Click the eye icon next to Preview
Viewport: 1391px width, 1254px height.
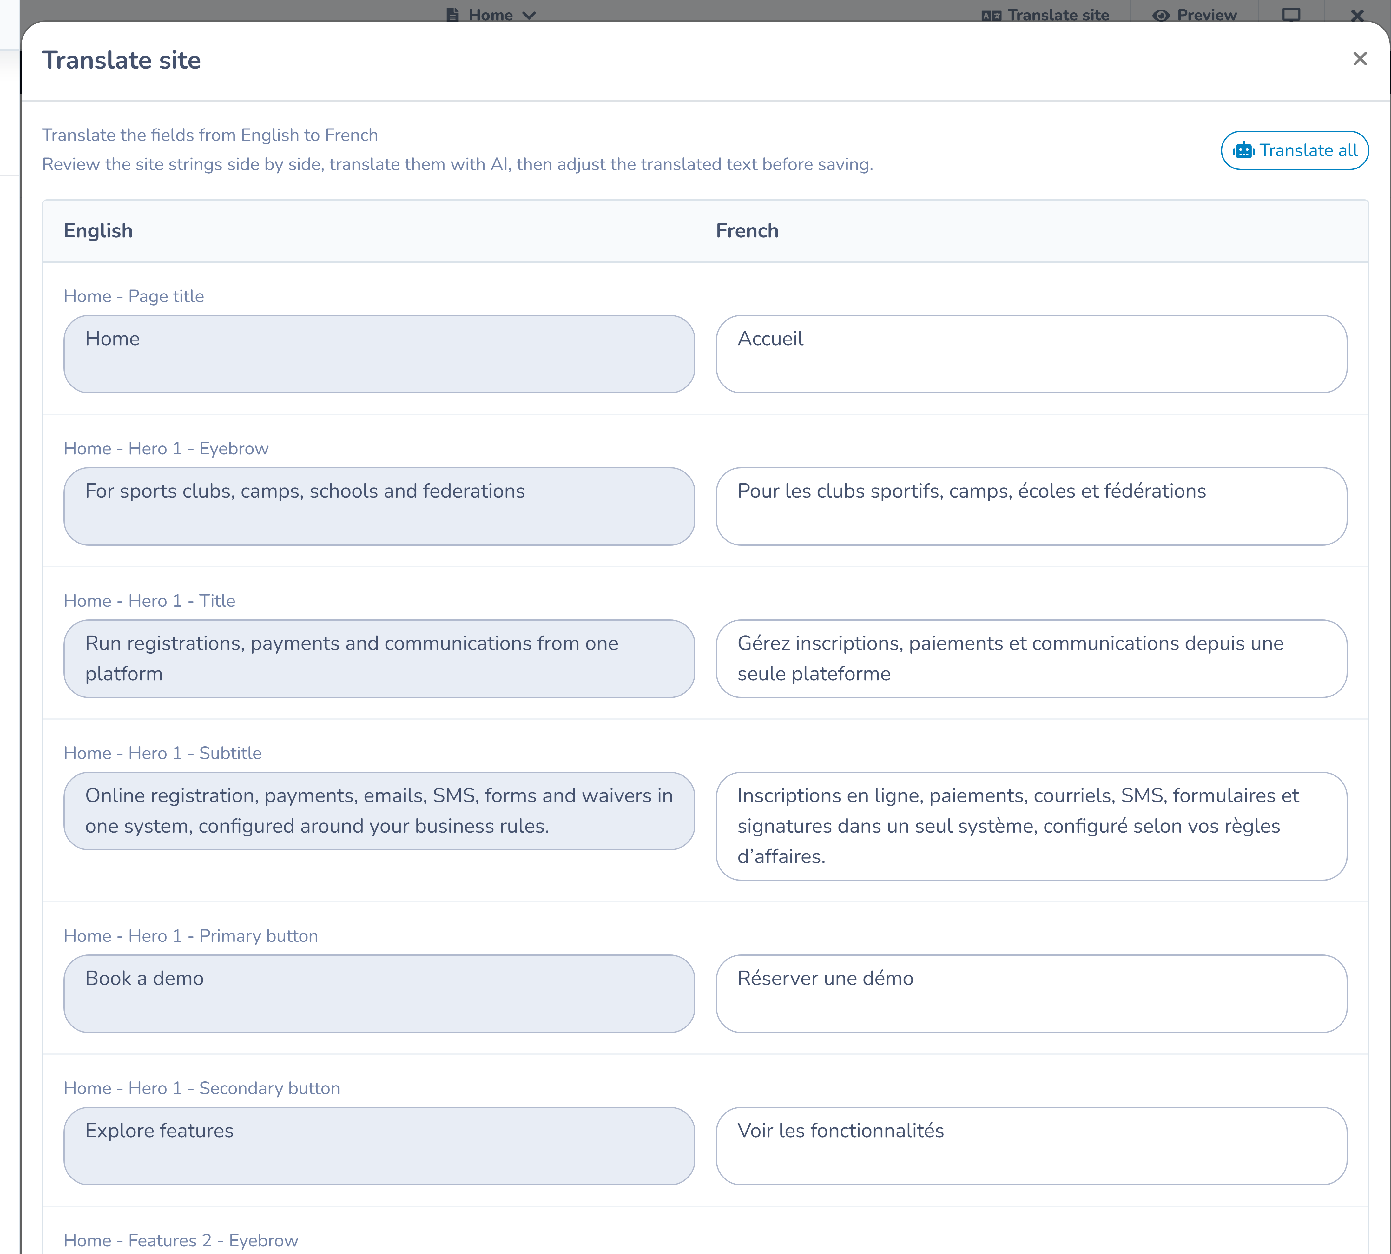pos(1161,15)
